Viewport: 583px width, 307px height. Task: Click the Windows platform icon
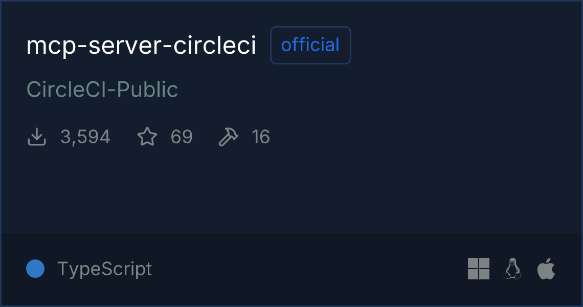[x=478, y=269]
